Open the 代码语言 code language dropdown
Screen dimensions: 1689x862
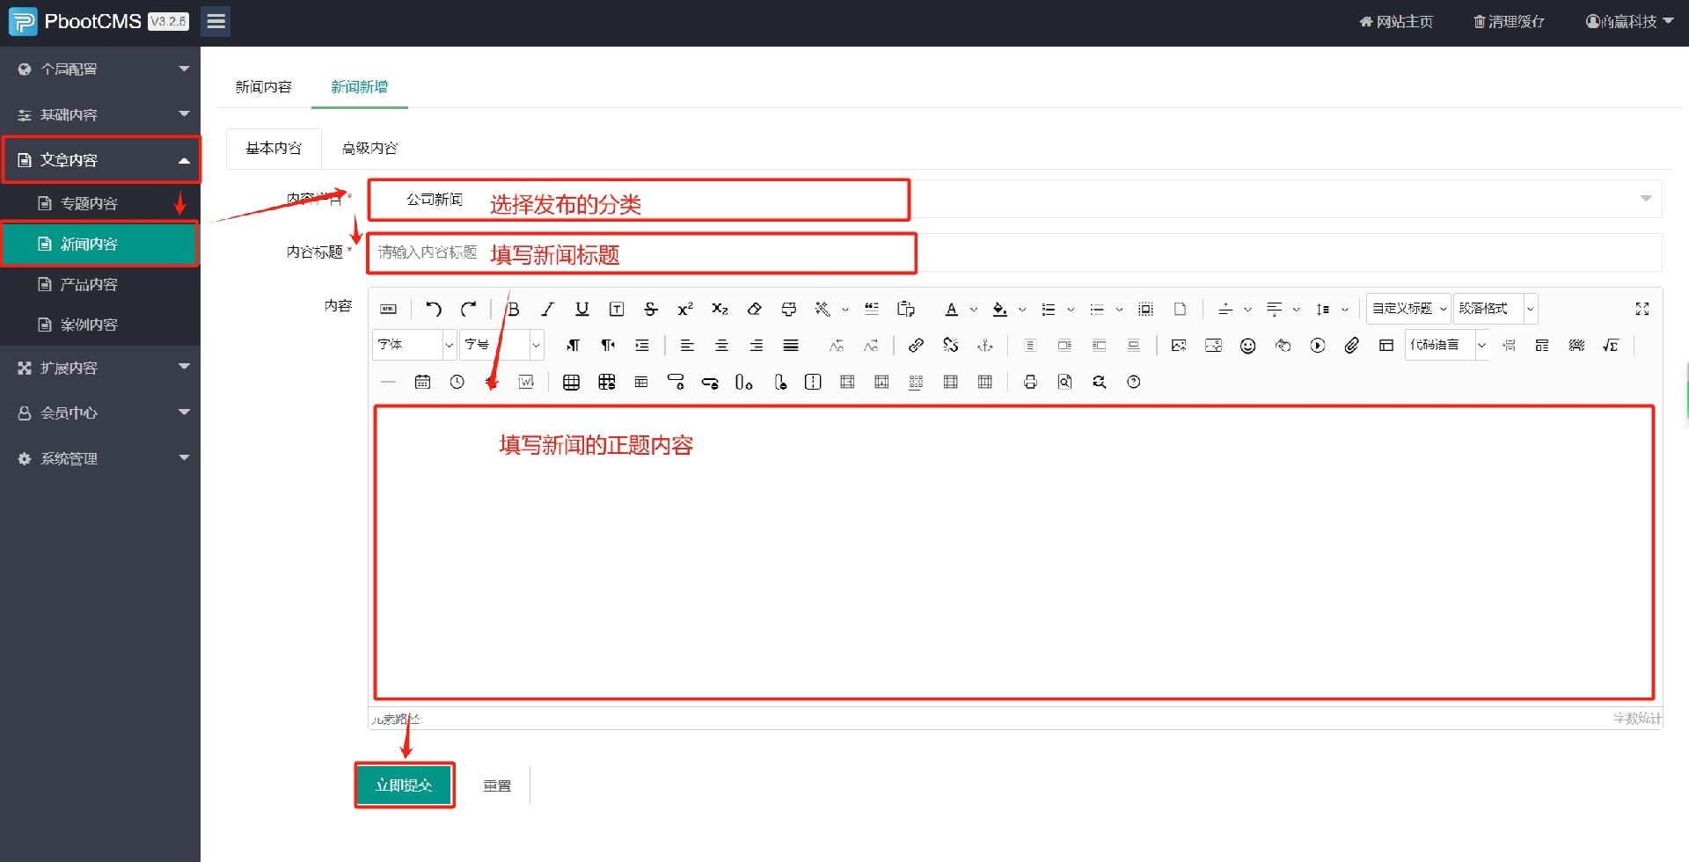pyautogui.click(x=1446, y=345)
